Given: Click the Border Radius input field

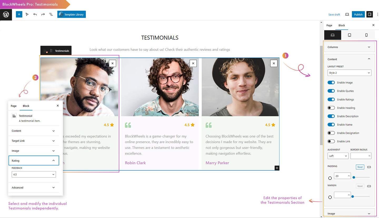Looking at the screenshot, I should point(359,156).
